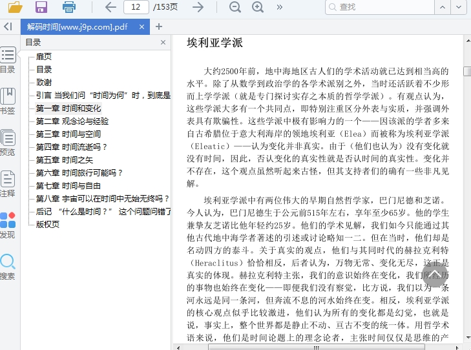Click the vertical scrollbar down arrow
The height and width of the screenshot is (350, 471).
(x=468, y=338)
